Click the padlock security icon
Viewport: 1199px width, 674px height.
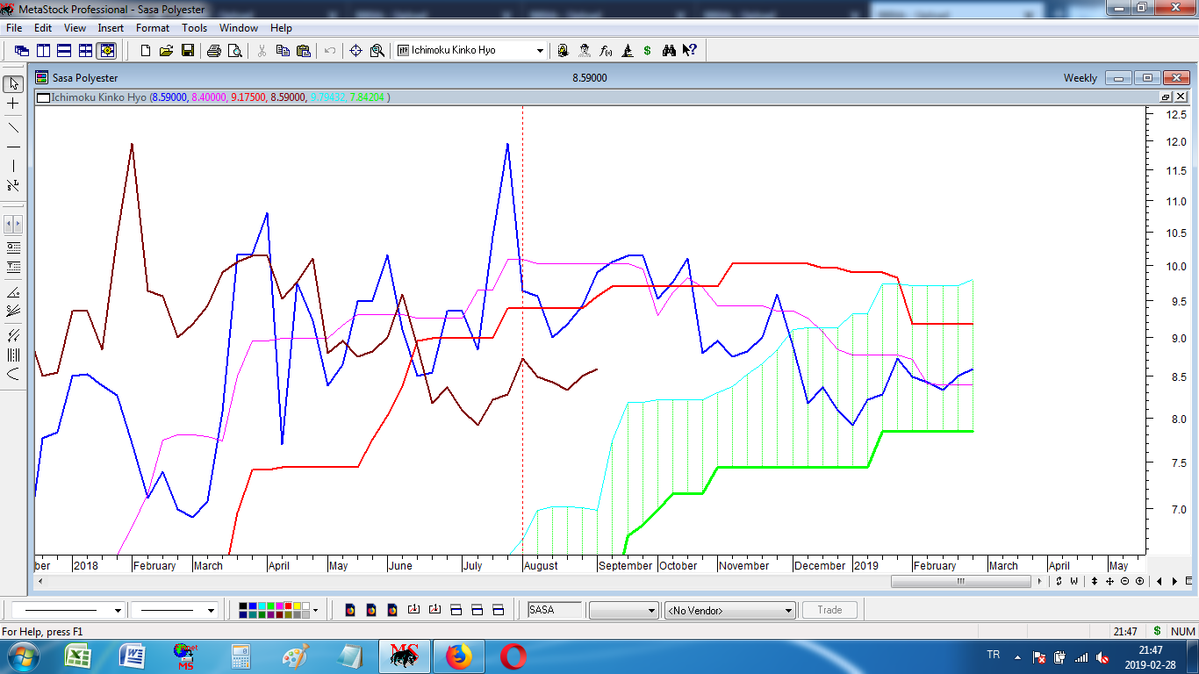pyautogui.click(x=563, y=51)
